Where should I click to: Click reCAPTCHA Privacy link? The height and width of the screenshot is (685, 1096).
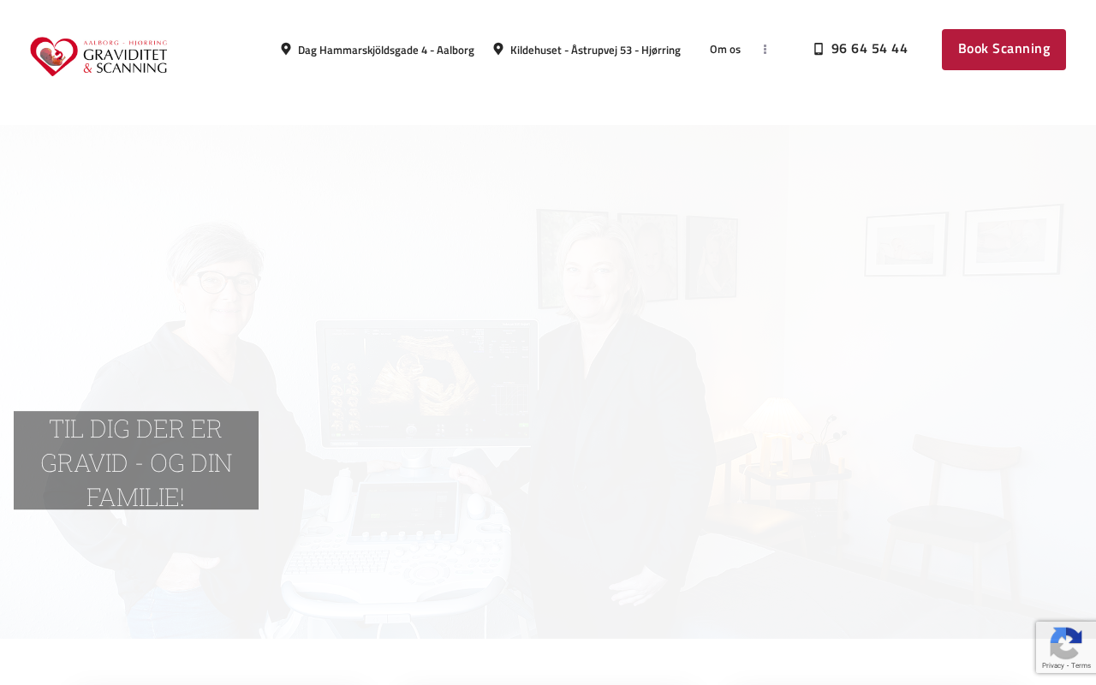(1051, 665)
